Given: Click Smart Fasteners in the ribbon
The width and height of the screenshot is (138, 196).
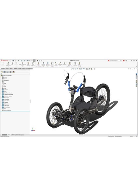Looking at the screenshot, I should (x=28, y=64).
